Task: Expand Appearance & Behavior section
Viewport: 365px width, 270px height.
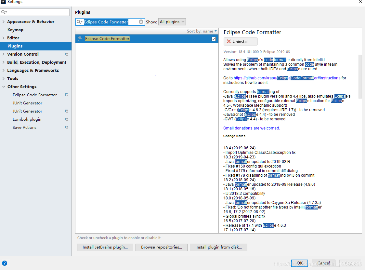Action: coord(3,22)
